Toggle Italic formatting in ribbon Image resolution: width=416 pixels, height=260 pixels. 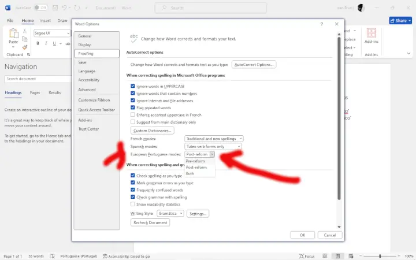(x=46, y=43)
